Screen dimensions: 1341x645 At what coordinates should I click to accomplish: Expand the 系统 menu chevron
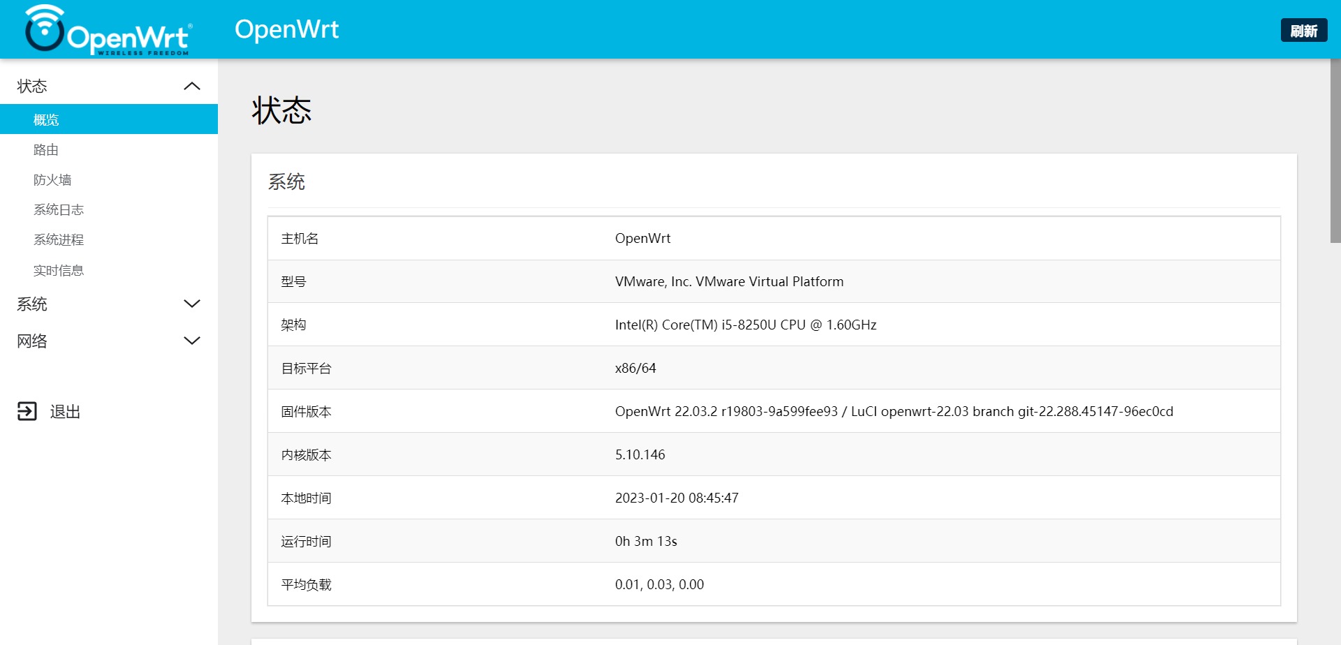192,304
